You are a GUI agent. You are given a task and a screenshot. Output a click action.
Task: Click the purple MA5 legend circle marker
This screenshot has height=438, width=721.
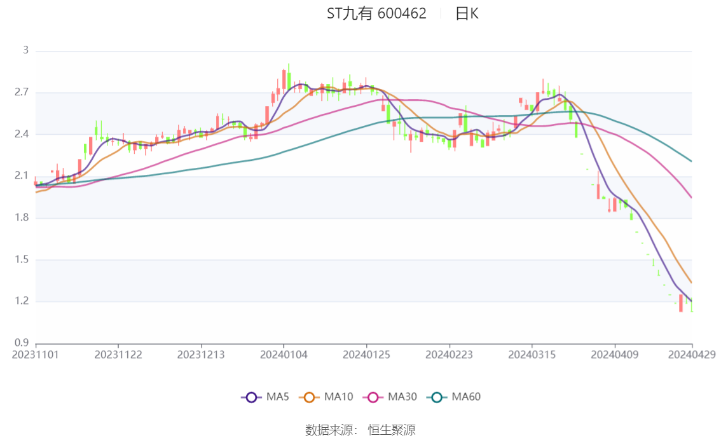point(251,397)
